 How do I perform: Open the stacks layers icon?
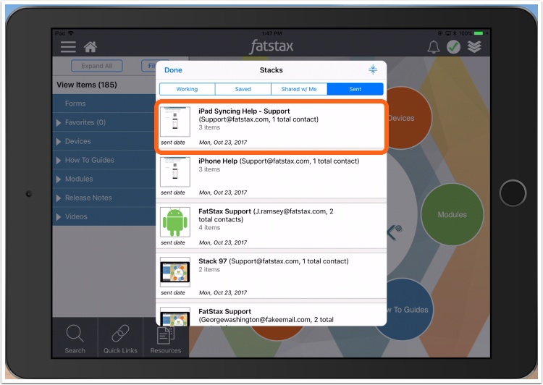(x=474, y=47)
